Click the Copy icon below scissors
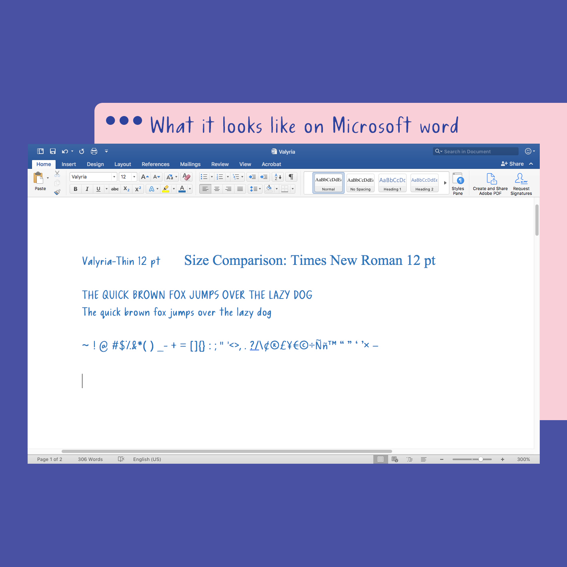This screenshot has width=567, height=567. pos(57,183)
